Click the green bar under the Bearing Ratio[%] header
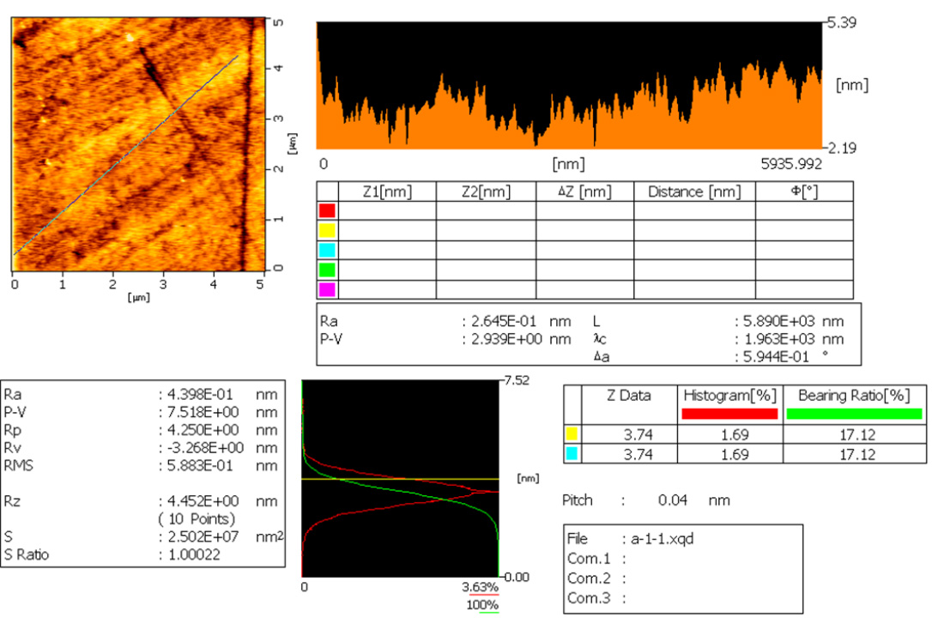The image size is (932, 618). [853, 414]
